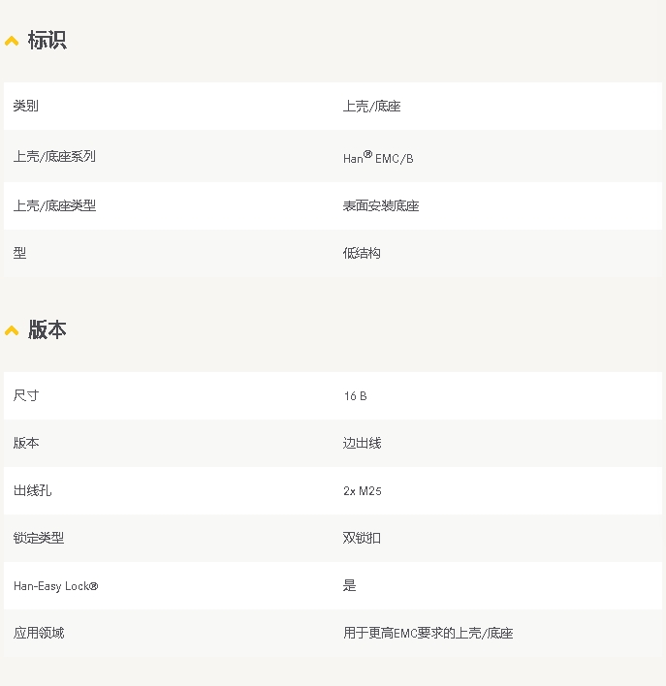Select the 表面安装底座 value
Image resolution: width=666 pixels, height=686 pixels.
(381, 205)
